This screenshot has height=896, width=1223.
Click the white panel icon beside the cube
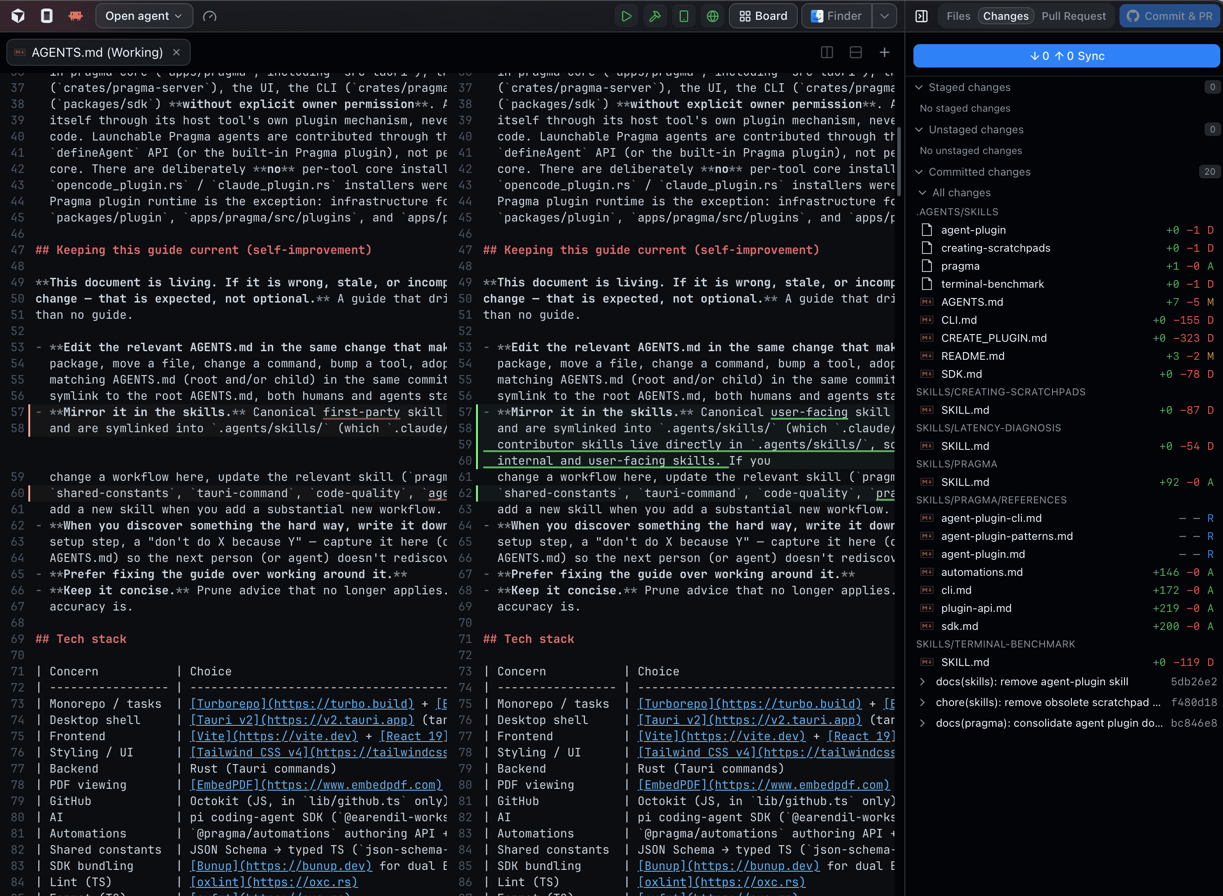click(47, 16)
